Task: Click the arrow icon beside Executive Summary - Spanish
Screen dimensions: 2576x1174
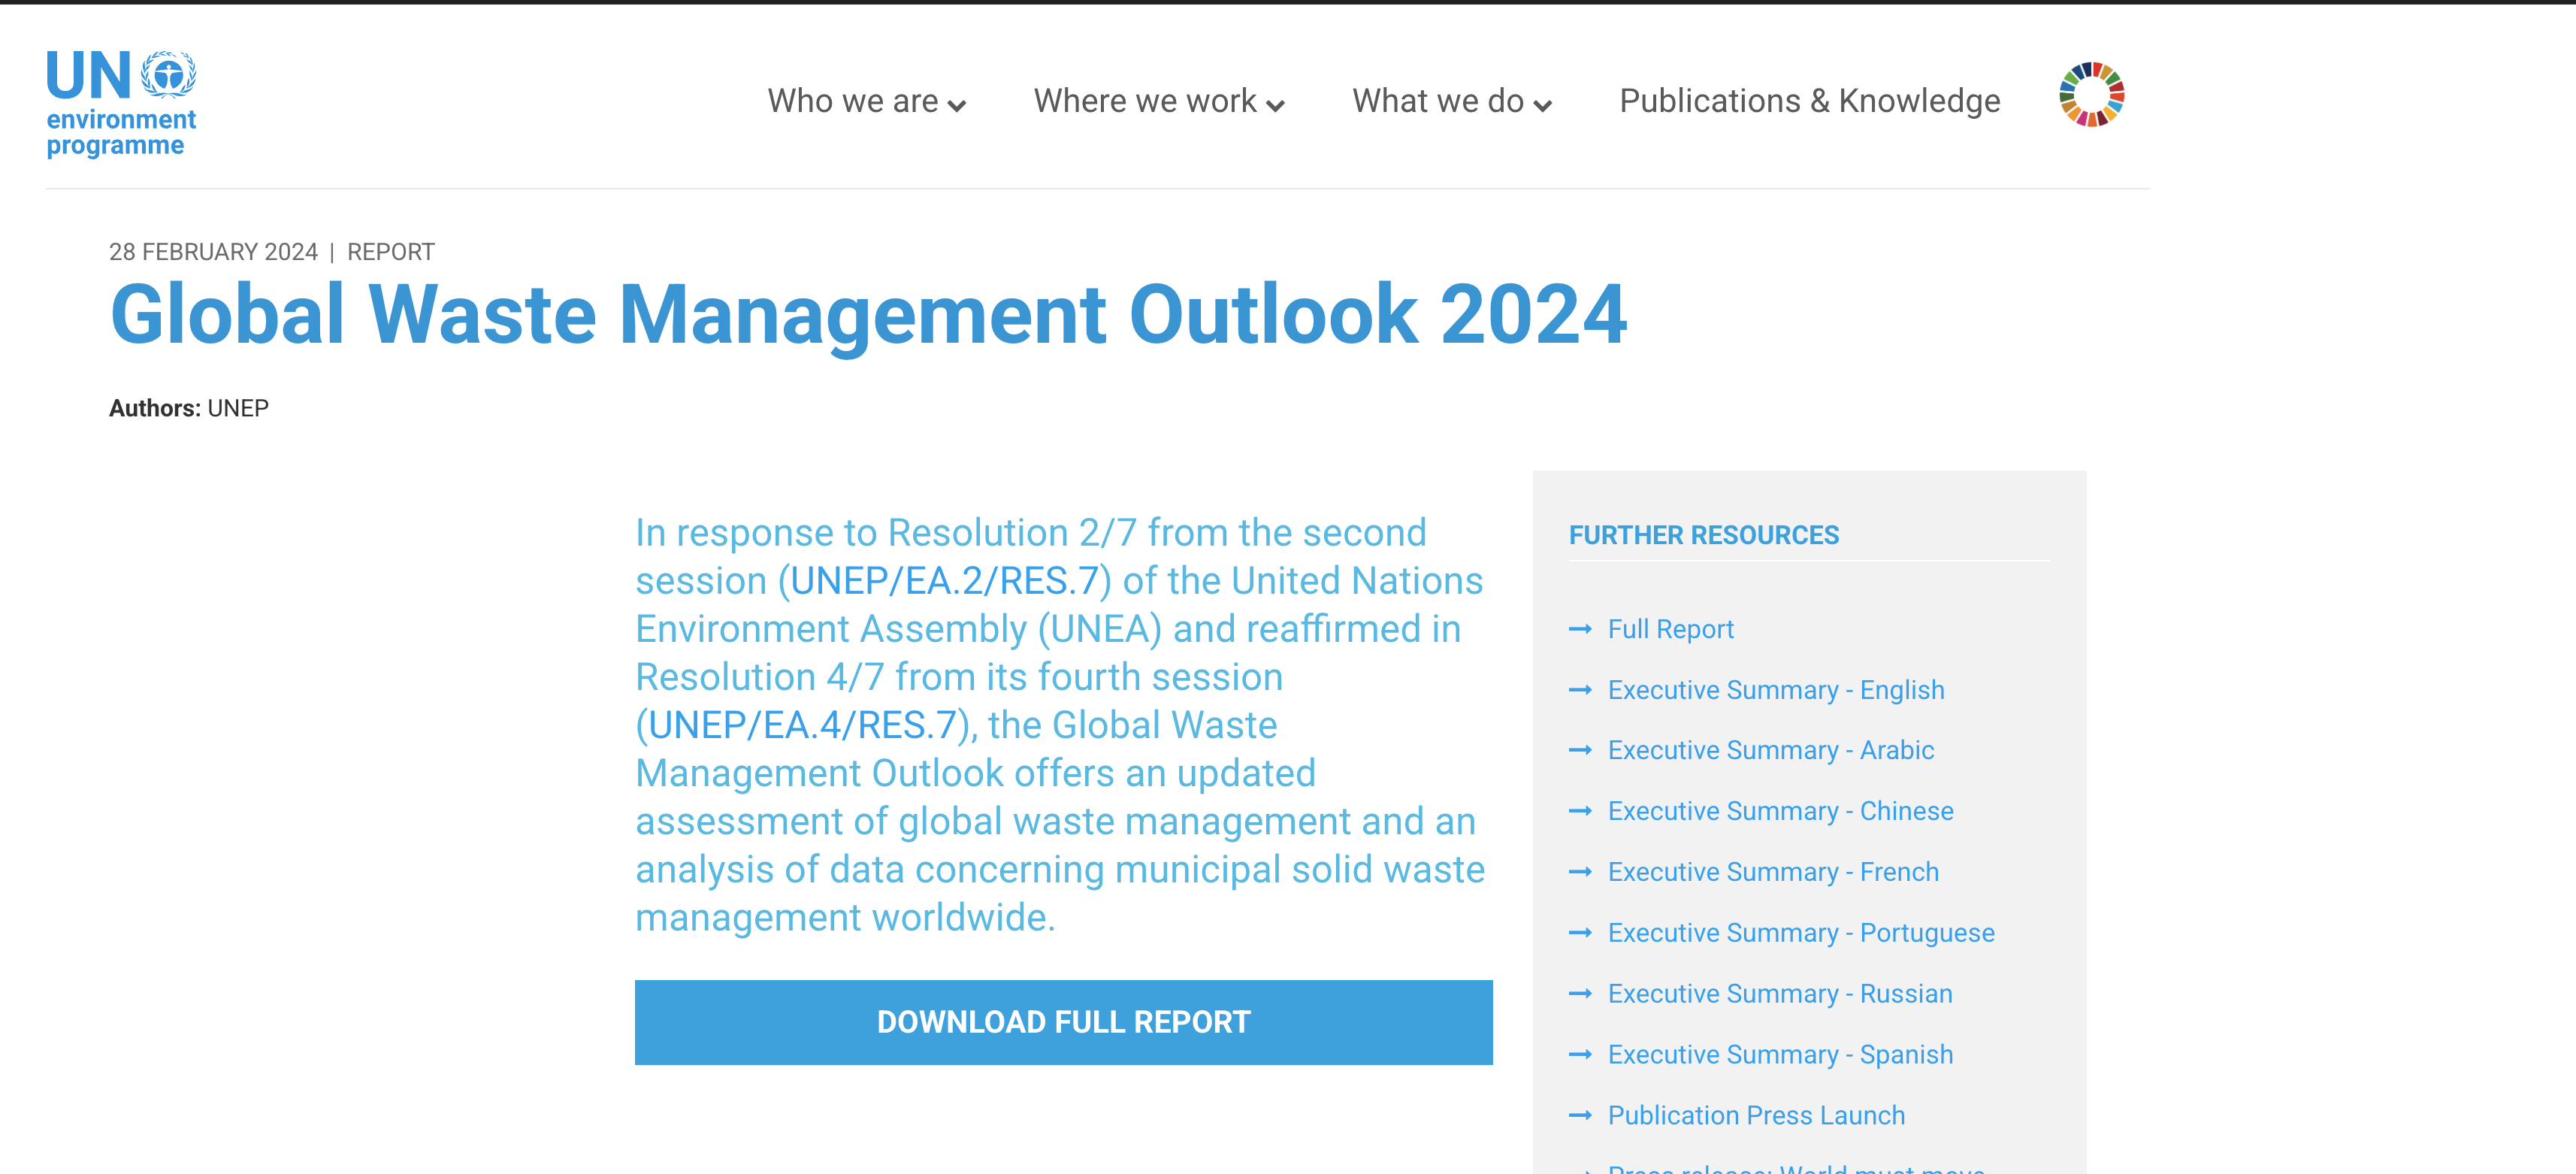Action: (x=1580, y=1055)
